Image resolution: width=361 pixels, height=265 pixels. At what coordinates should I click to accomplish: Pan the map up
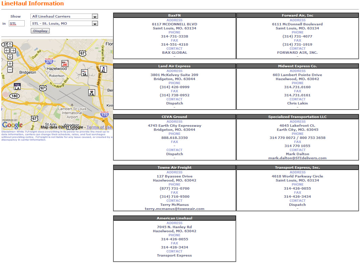(x=10, y=44)
